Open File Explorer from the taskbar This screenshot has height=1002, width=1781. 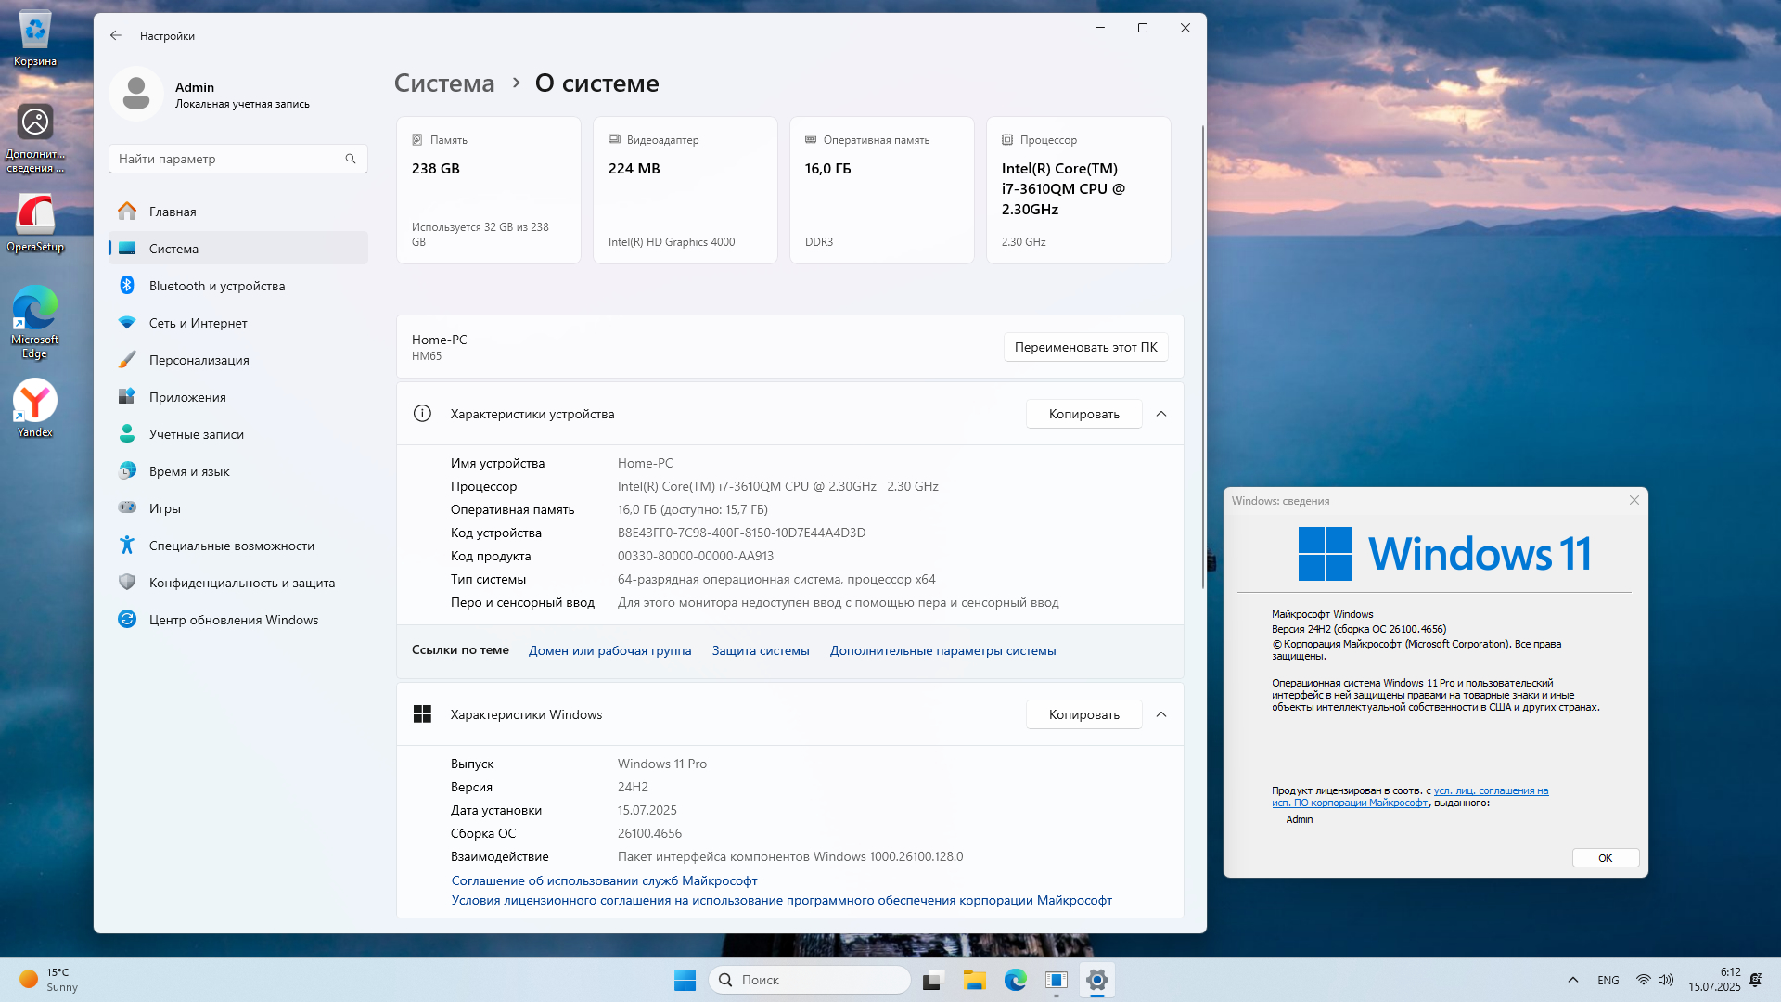974,980
